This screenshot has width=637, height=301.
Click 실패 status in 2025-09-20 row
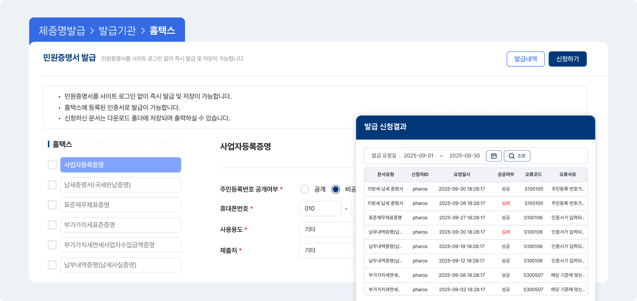(506, 232)
